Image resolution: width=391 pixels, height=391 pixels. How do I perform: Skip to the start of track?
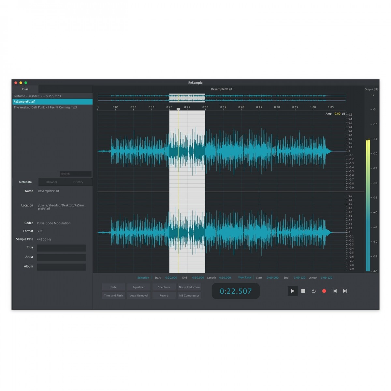click(334, 291)
